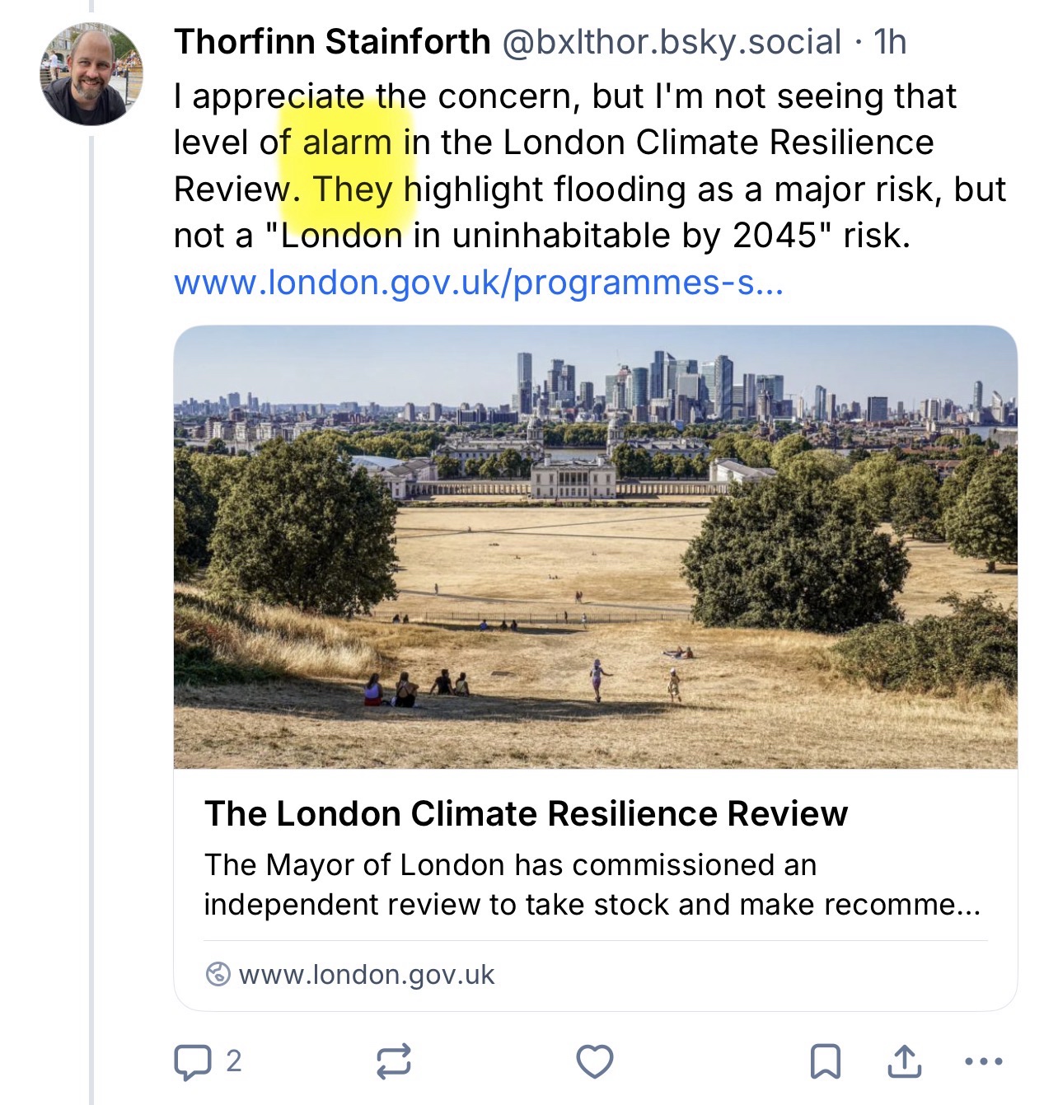Open the @bxlthor.bsky.social handle
The height and width of the screenshot is (1105, 1058).
pos(672,41)
